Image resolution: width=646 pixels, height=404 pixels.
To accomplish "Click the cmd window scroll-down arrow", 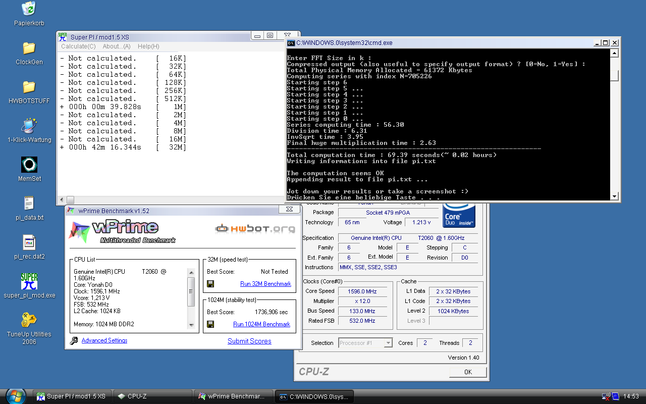I will pyautogui.click(x=614, y=196).
